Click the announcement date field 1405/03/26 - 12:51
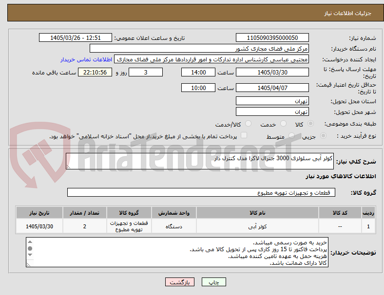This screenshot has height=295, width=384. [76, 38]
